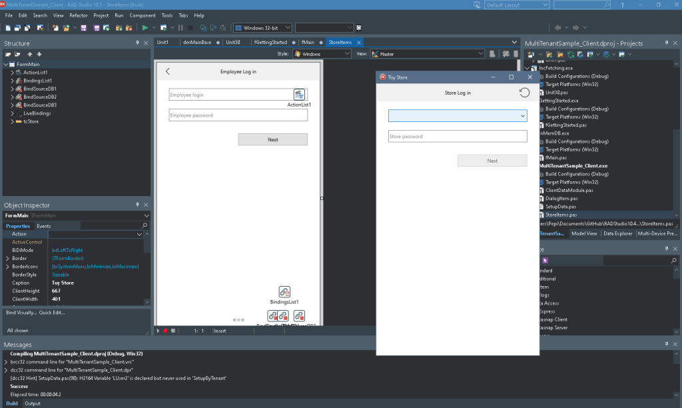This screenshot has height=408, width=682.
Task: Switch to the dmMainBase editor tab
Action: (x=197, y=42)
